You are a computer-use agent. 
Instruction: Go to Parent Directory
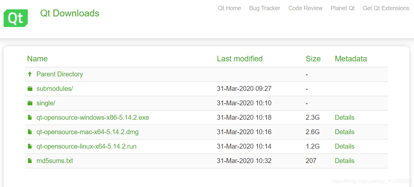[60, 74]
